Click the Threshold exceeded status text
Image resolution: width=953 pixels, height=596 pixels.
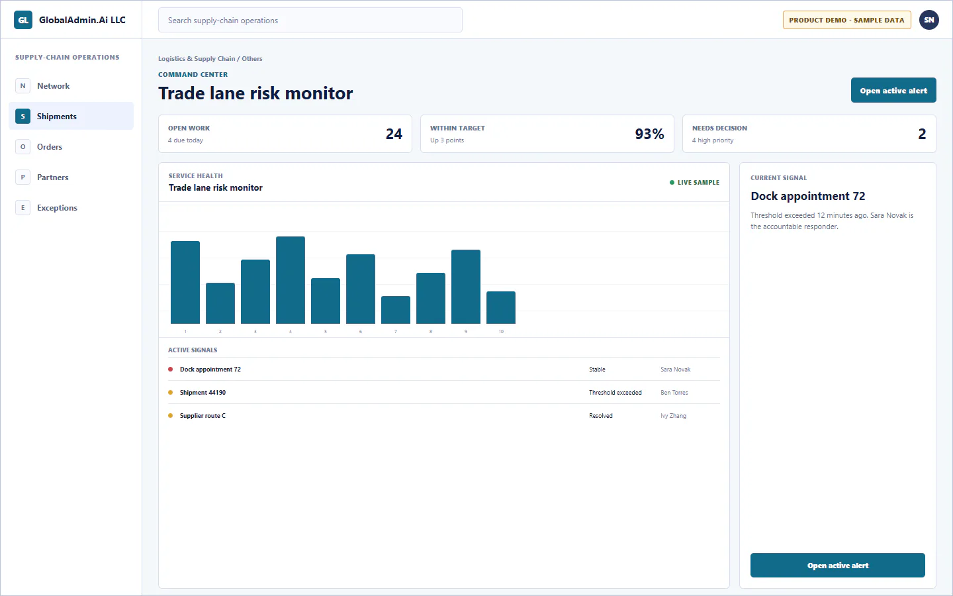coord(615,393)
